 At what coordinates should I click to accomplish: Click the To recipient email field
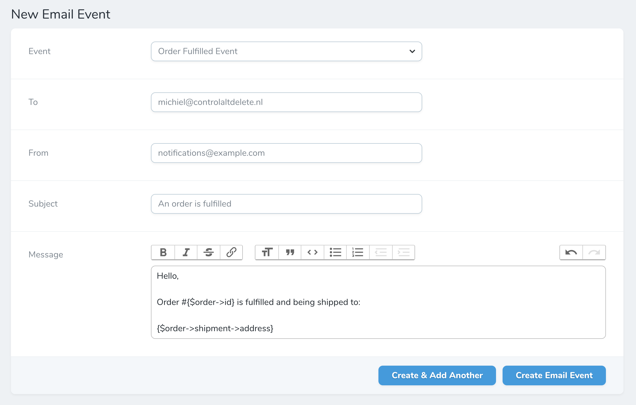286,102
